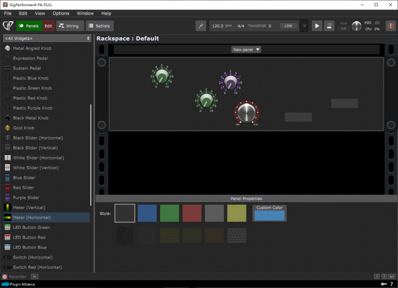Open the wrench global settings icon

point(201,26)
